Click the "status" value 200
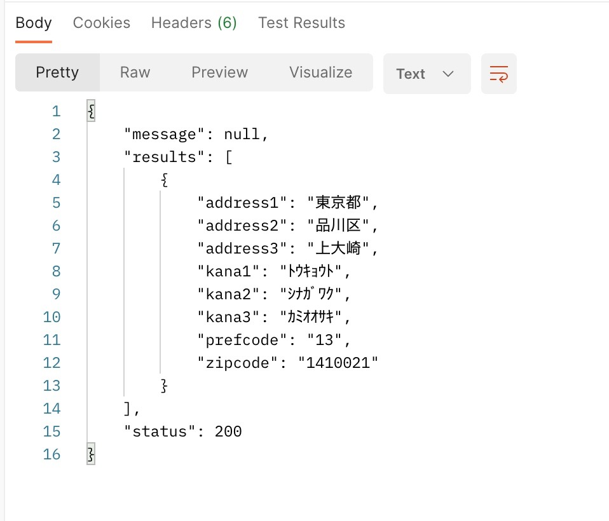The height and width of the screenshot is (521, 609). click(x=228, y=431)
